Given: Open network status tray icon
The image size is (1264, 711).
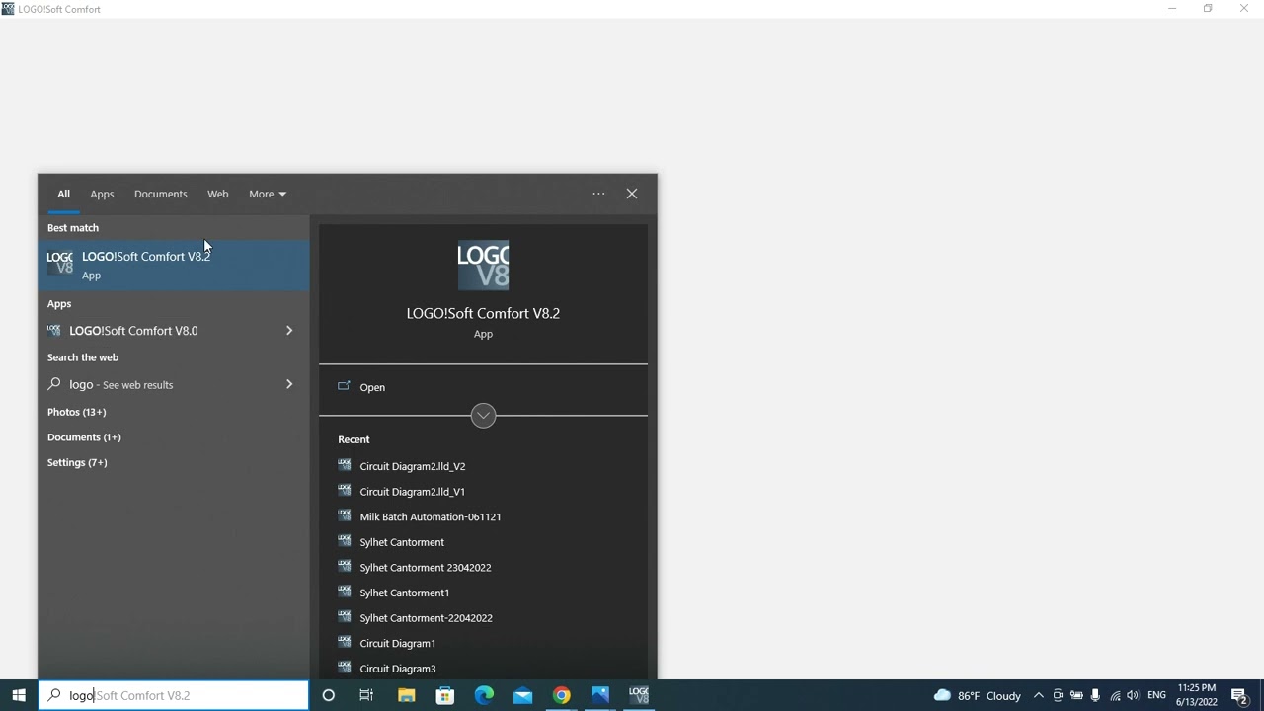Looking at the screenshot, I should pyautogui.click(x=1115, y=695).
